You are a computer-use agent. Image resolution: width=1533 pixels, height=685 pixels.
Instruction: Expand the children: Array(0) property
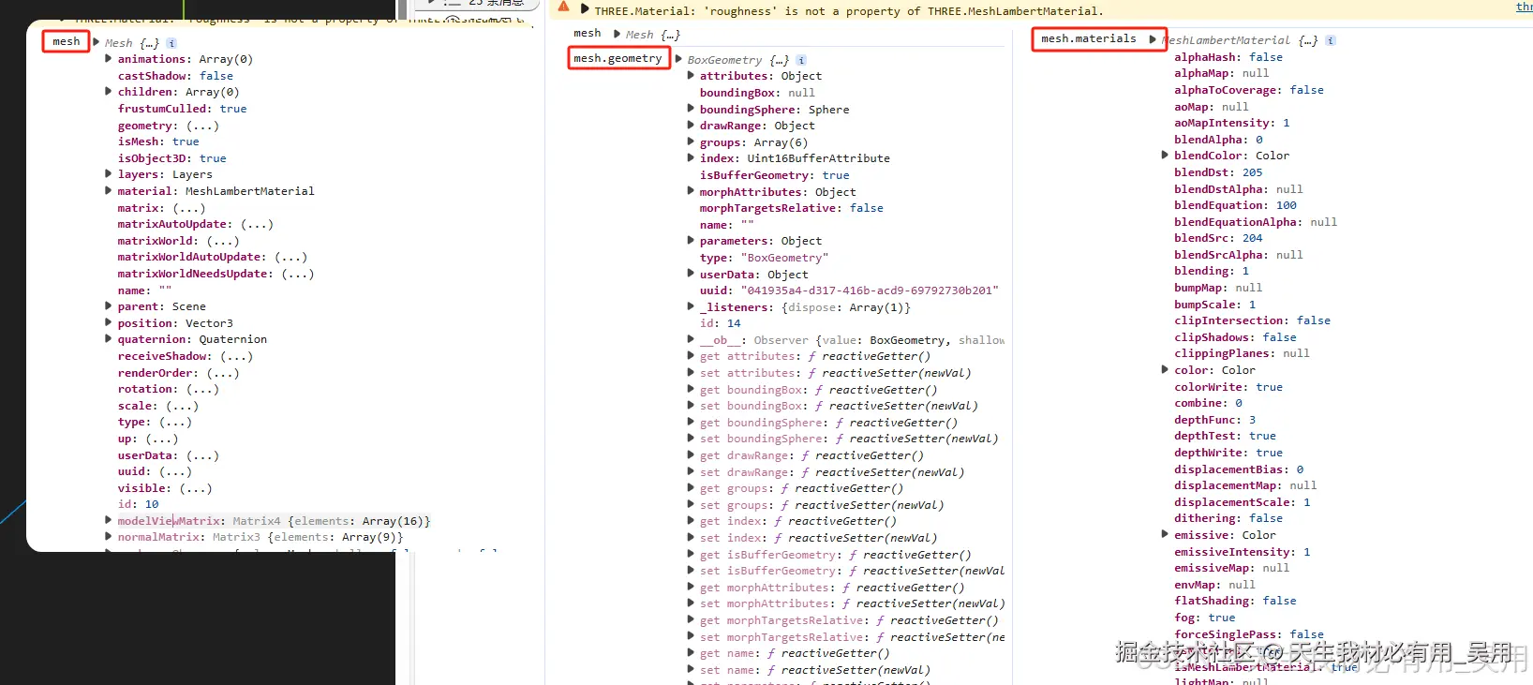click(109, 92)
